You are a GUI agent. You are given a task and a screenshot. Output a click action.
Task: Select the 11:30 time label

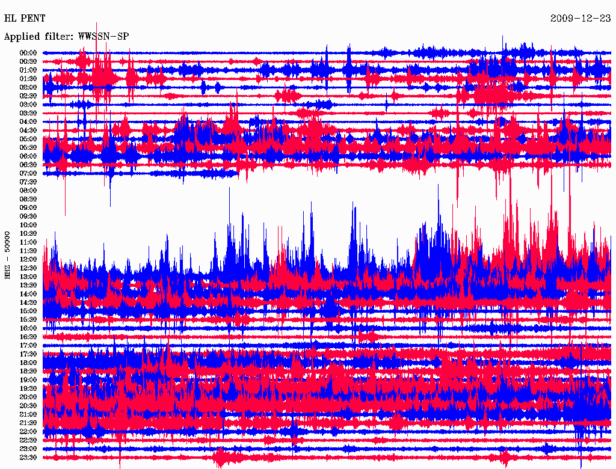pos(28,251)
